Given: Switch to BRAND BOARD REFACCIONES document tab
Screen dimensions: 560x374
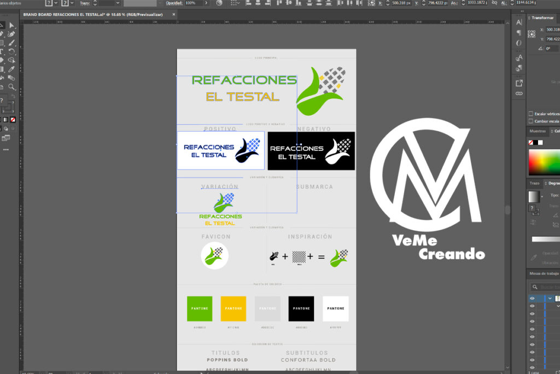Looking at the screenshot, I should pos(93,15).
